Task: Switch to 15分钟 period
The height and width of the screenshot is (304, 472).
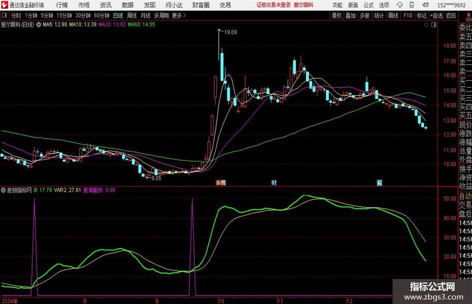Action: [64, 15]
